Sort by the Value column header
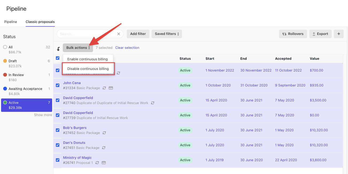Viewport: 348px width, 174px height. point(315,59)
